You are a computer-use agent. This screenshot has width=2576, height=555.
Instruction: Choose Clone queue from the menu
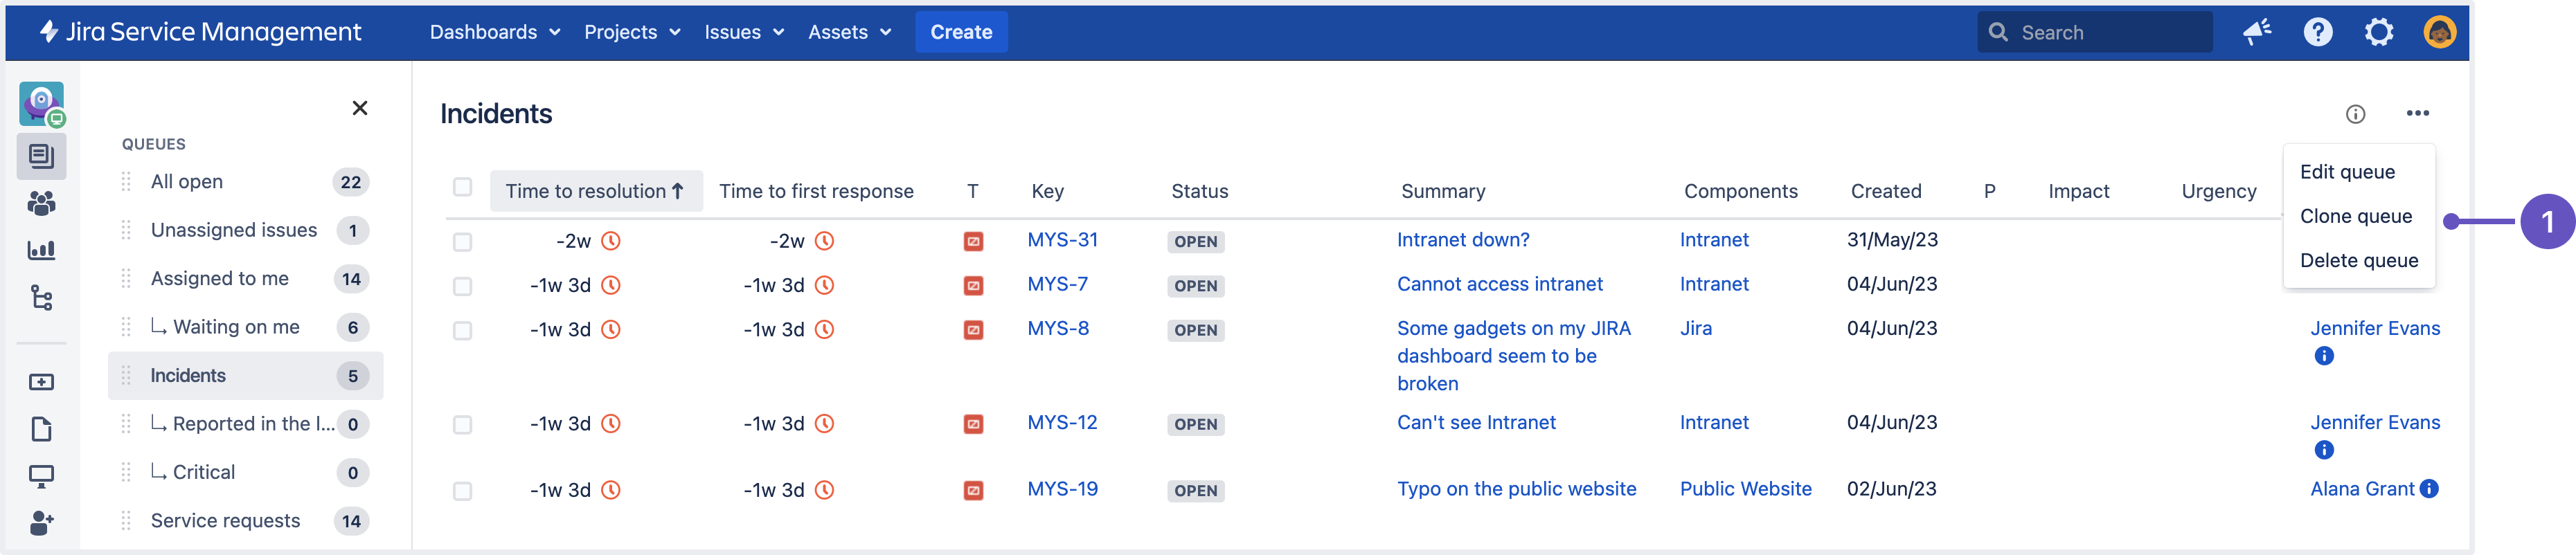click(x=2356, y=217)
